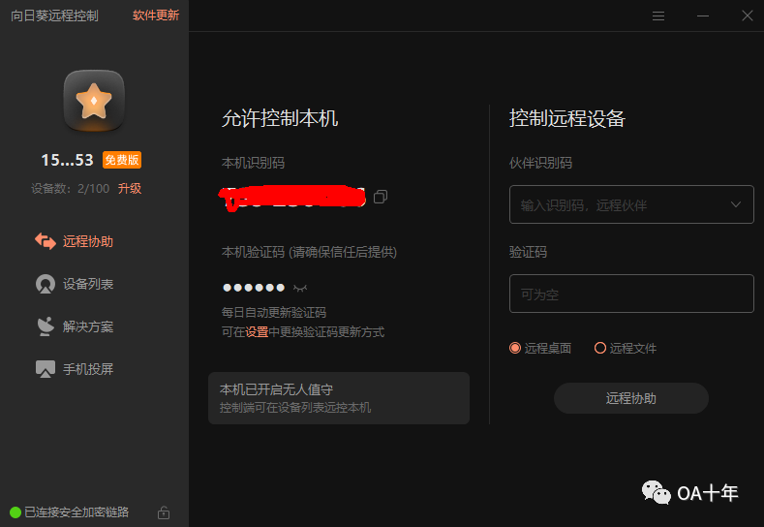Click the 本机已开启无人值守 panel
The width and height of the screenshot is (764, 527).
tap(339, 398)
